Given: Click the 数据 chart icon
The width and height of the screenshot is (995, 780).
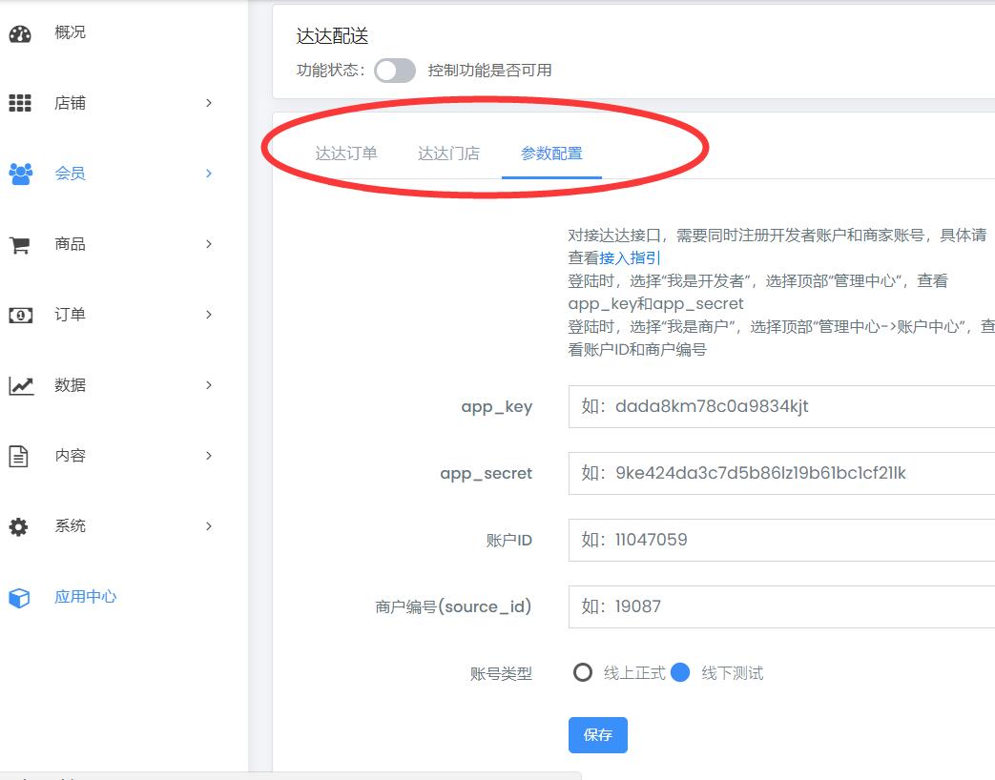Looking at the screenshot, I should (21, 385).
